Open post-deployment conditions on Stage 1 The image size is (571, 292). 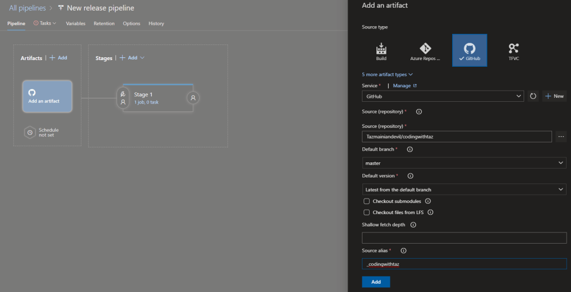tap(193, 98)
